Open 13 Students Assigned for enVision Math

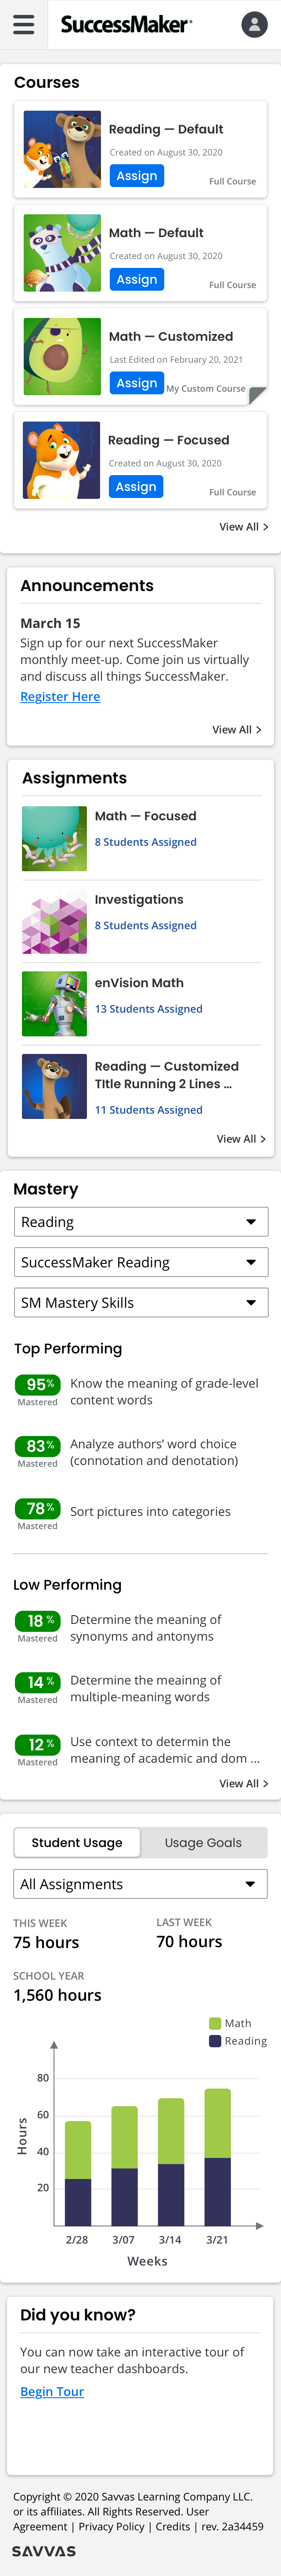(148, 1009)
